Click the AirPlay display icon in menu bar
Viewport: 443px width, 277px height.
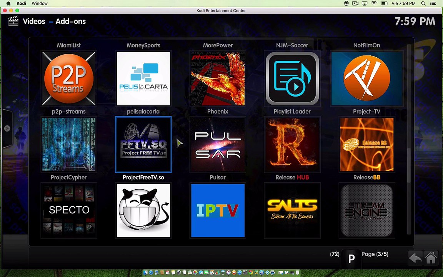[365, 3]
